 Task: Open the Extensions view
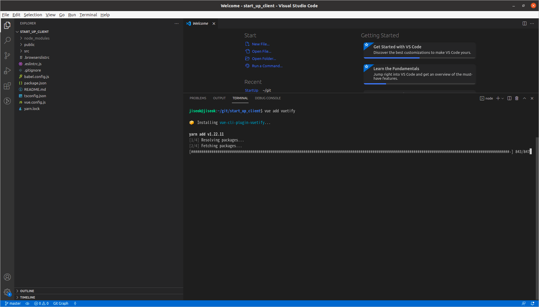7,86
